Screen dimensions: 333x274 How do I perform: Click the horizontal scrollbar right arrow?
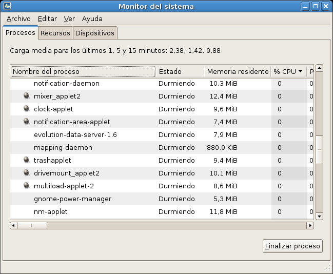click(x=310, y=225)
